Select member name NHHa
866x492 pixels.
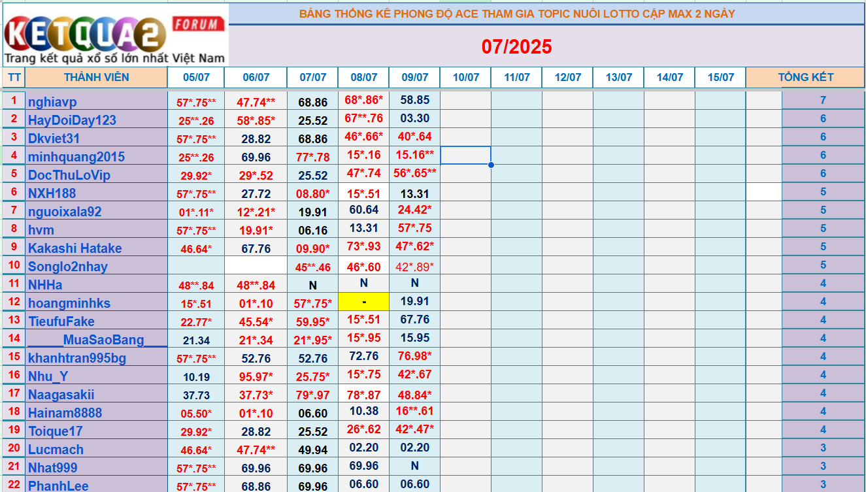(45, 285)
